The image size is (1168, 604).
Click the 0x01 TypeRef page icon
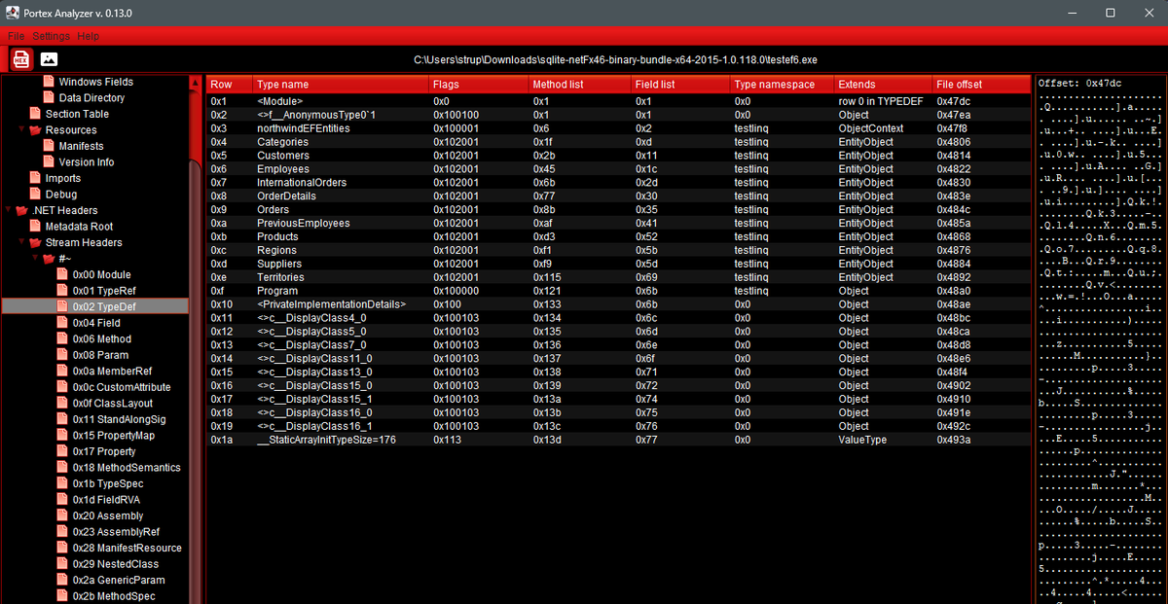point(63,291)
